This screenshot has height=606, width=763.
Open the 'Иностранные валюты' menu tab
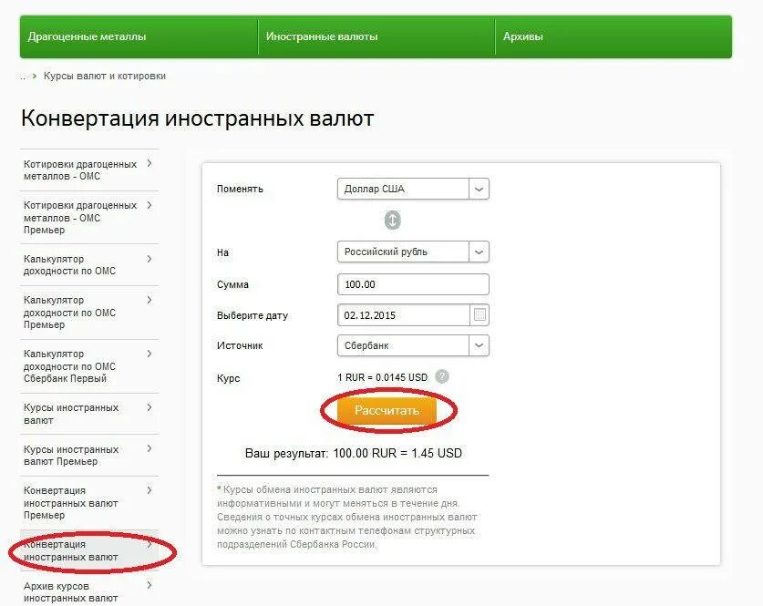click(x=376, y=36)
